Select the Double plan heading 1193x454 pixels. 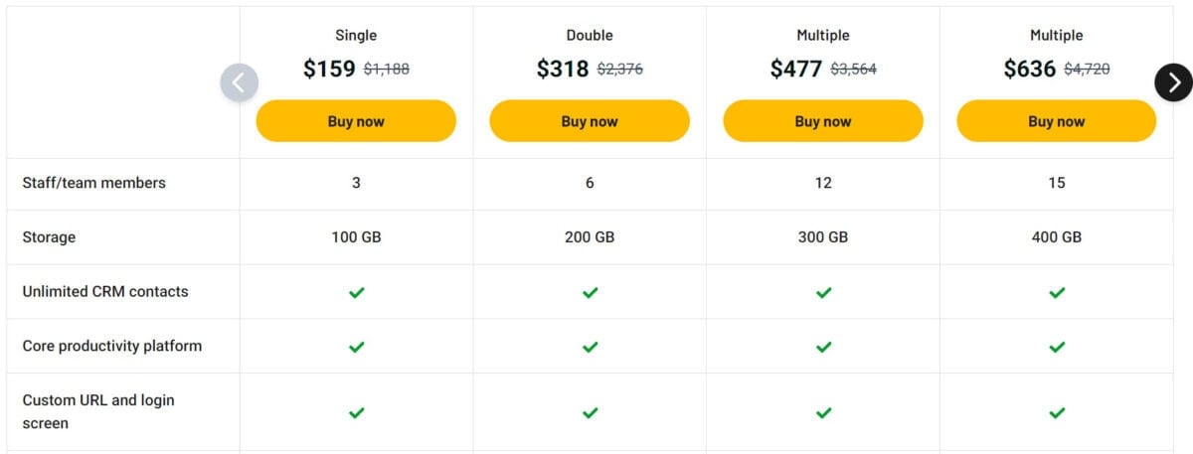point(590,35)
